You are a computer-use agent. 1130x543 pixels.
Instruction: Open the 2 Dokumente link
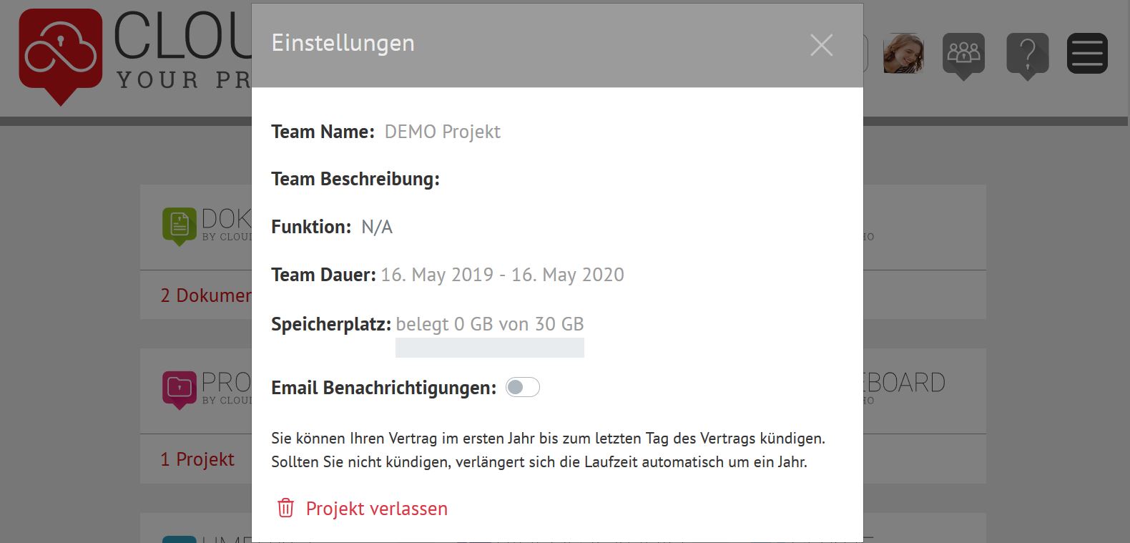206,295
